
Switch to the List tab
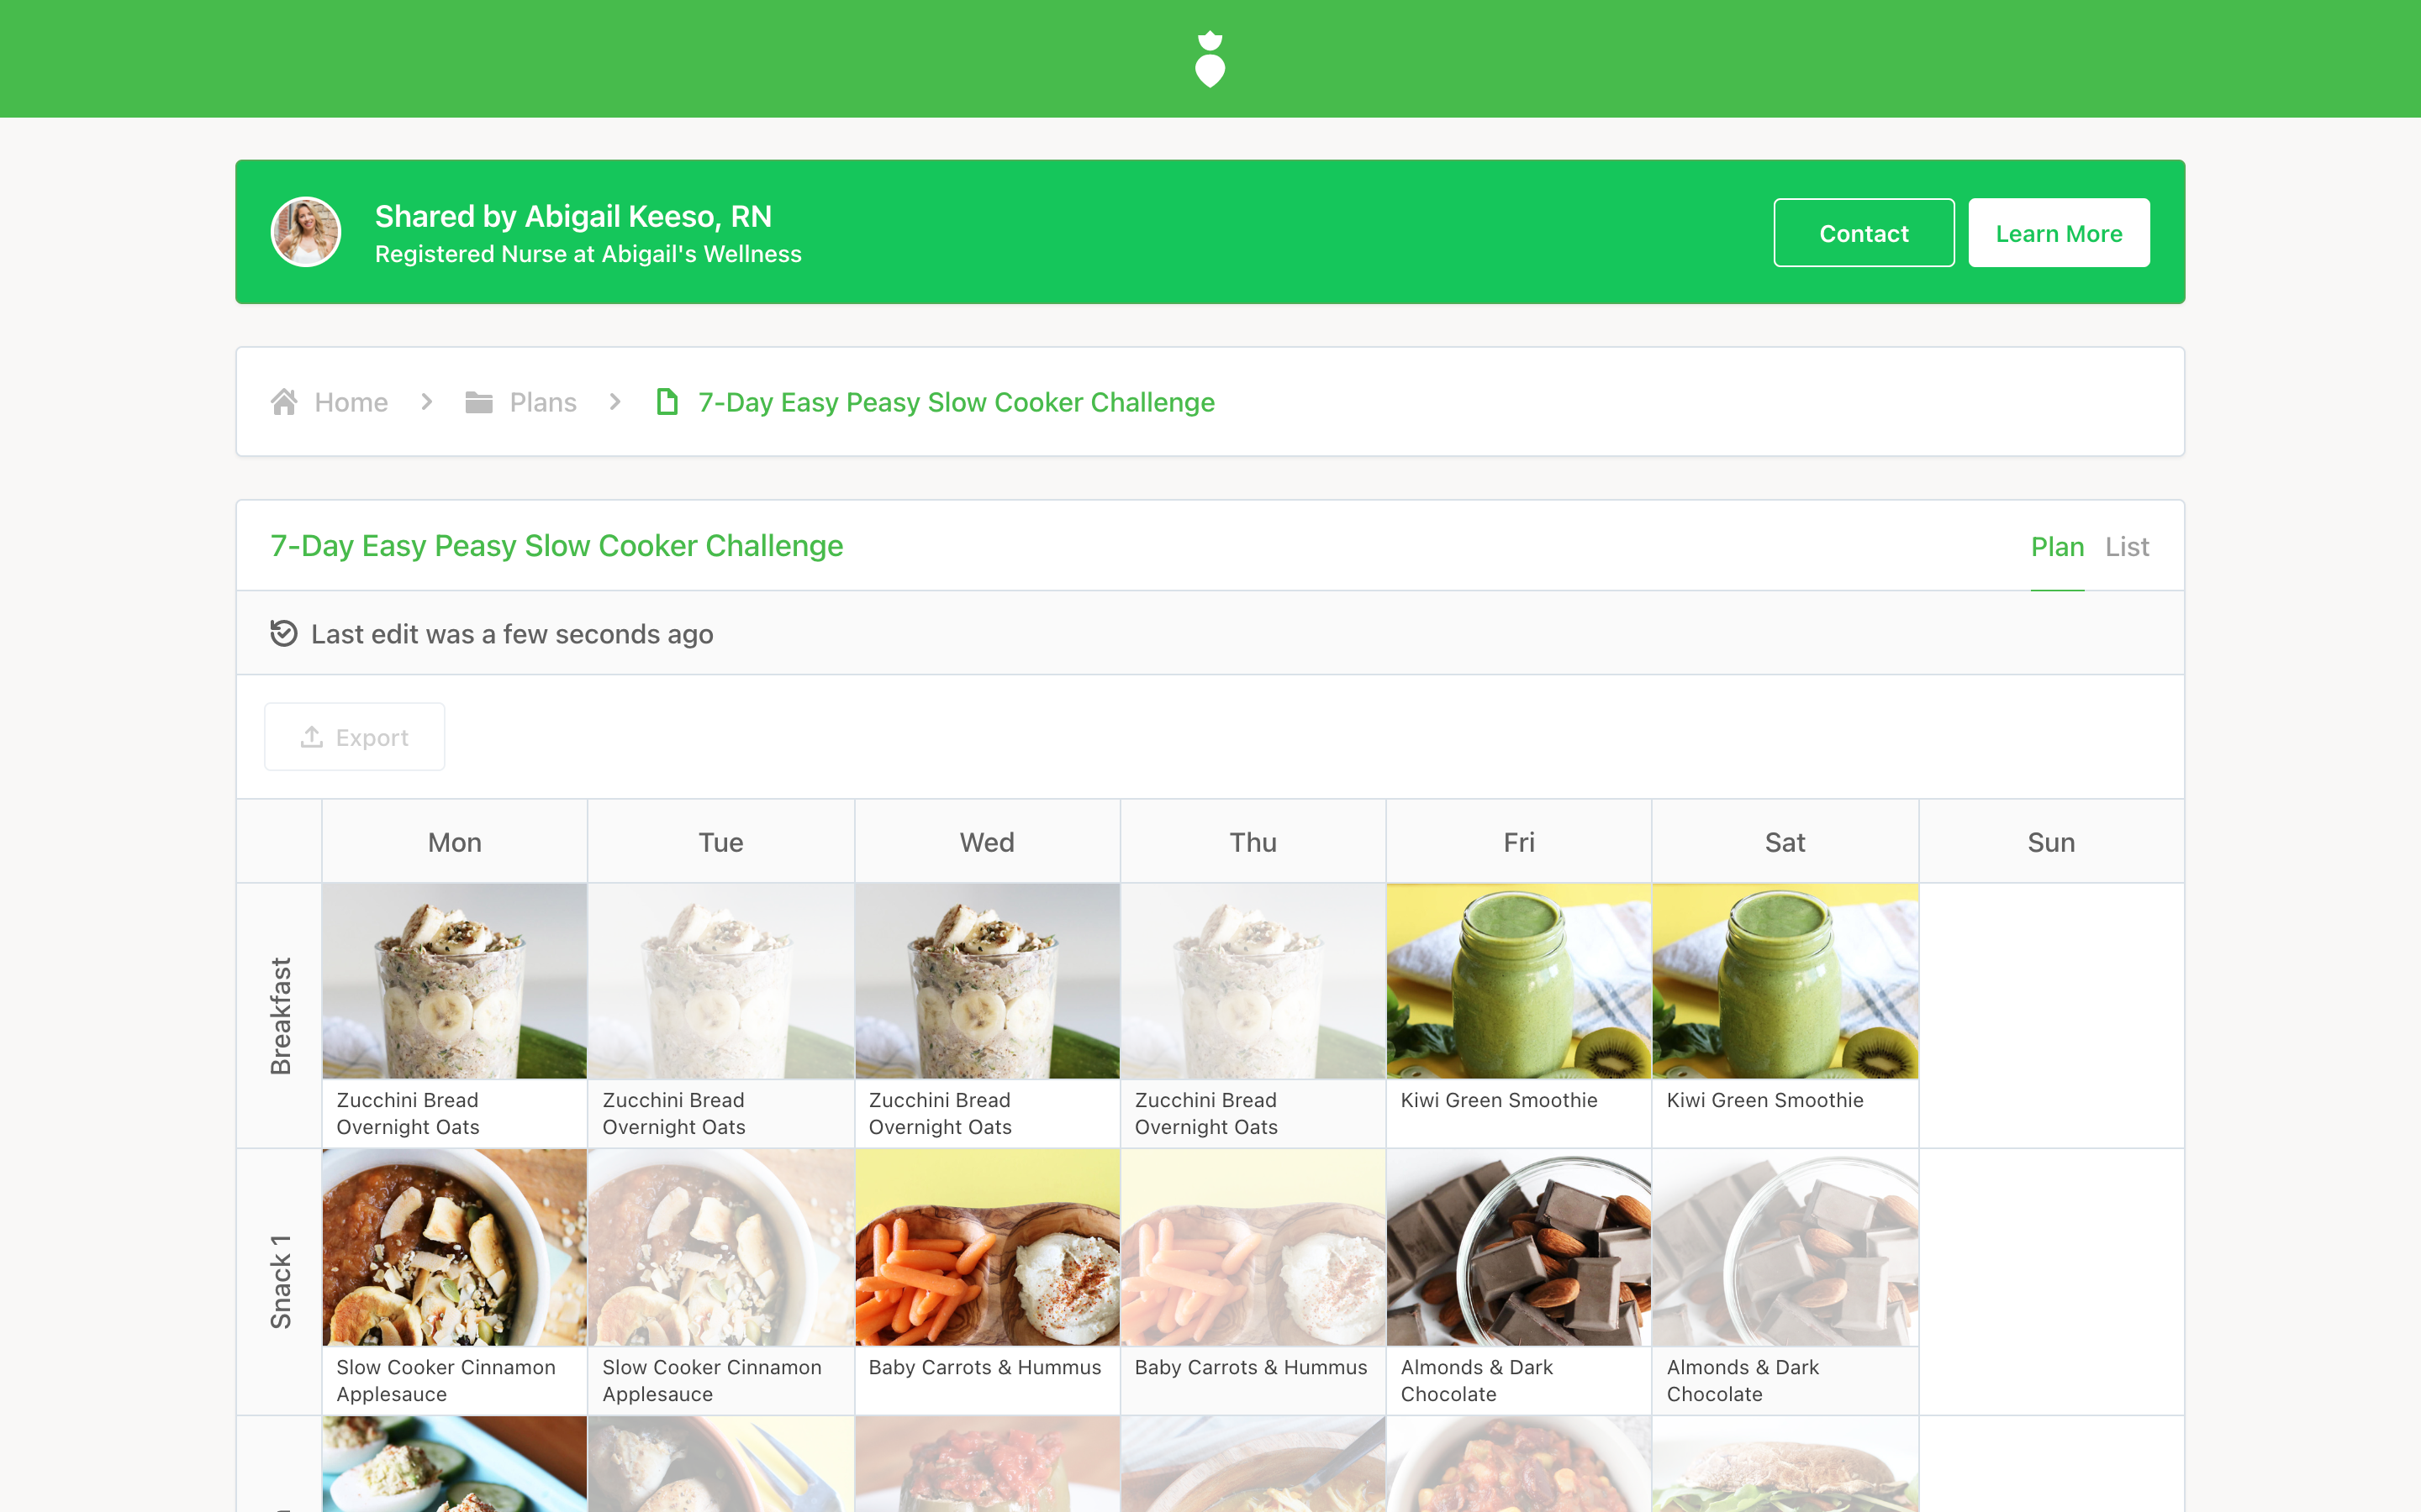click(x=2126, y=547)
